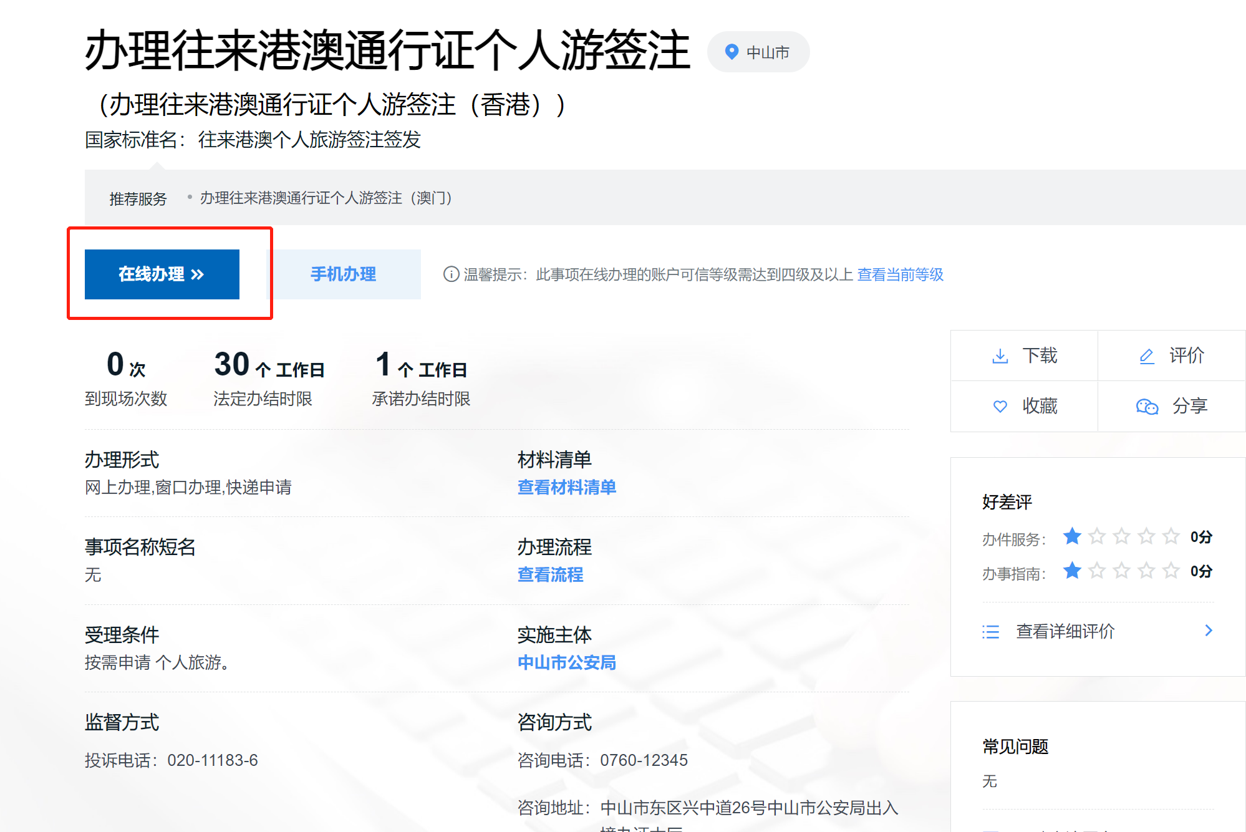
Task: Open the 查看流程 link
Action: pos(550,574)
